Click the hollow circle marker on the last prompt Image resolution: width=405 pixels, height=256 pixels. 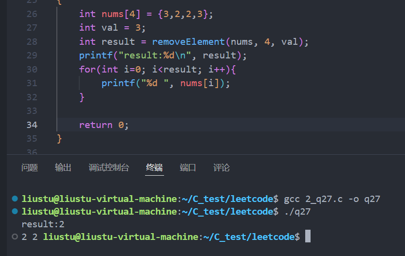[15, 237]
